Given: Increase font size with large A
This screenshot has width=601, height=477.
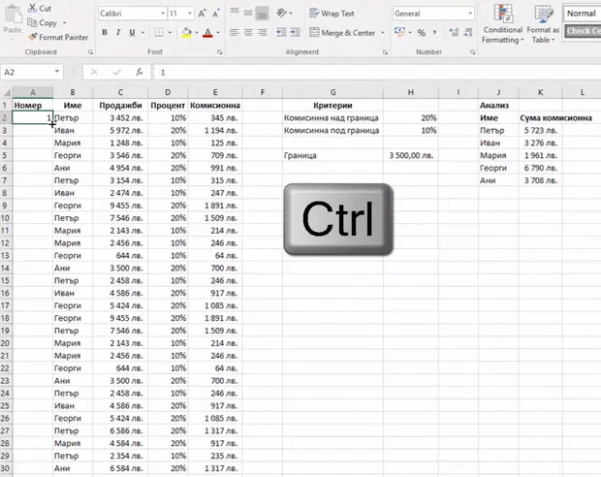Looking at the screenshot, I should coord(202,14).
